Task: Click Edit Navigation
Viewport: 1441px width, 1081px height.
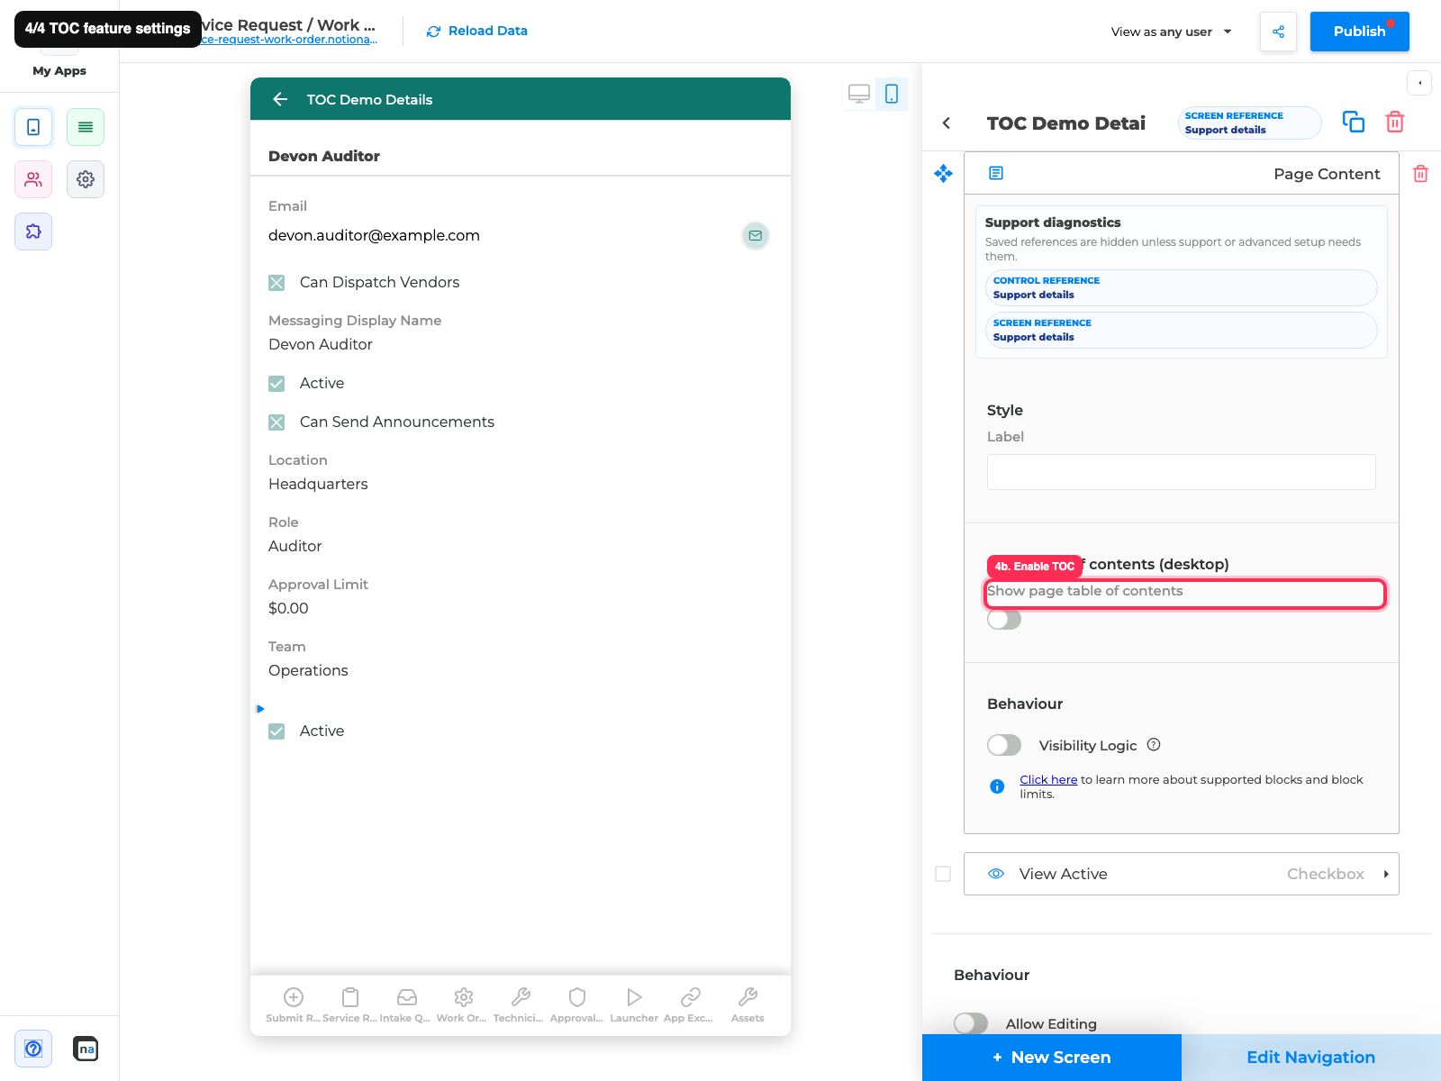Action: [1310, 1058]
